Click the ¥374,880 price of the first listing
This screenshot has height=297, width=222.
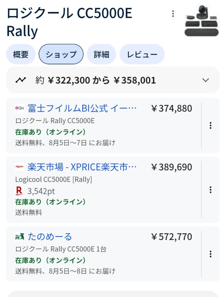[172, 108]
